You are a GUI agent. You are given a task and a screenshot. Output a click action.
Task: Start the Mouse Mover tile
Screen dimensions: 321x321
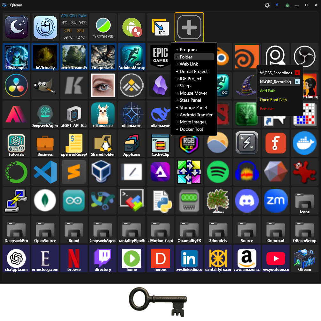coord(45,27)
